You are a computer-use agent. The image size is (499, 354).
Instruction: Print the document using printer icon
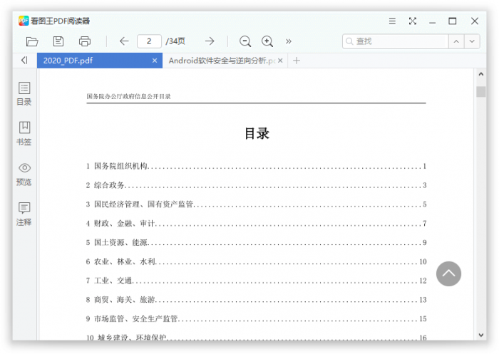click(85, 41)
